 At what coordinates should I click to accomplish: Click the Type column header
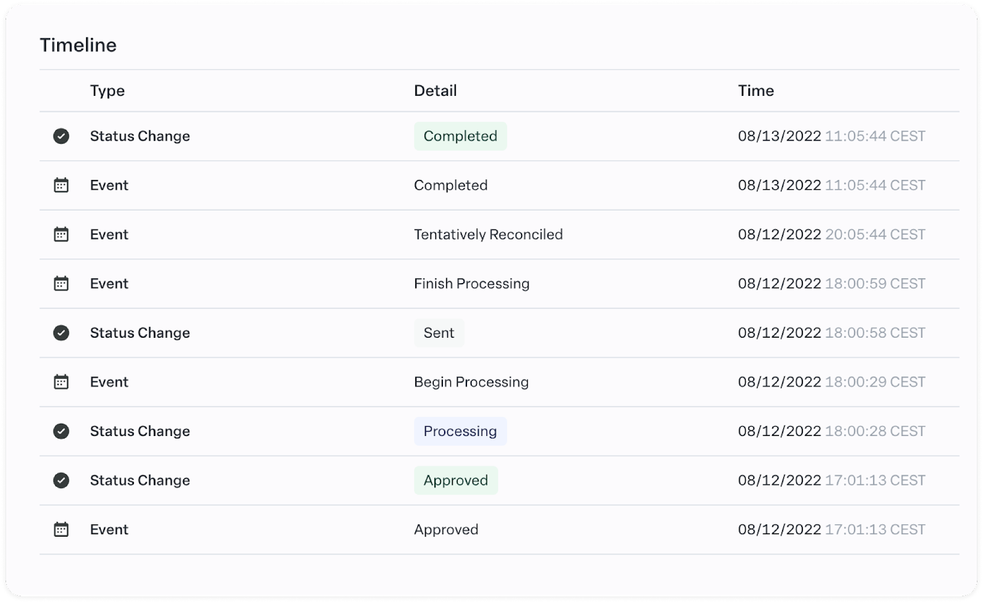(x=107, y=90)
